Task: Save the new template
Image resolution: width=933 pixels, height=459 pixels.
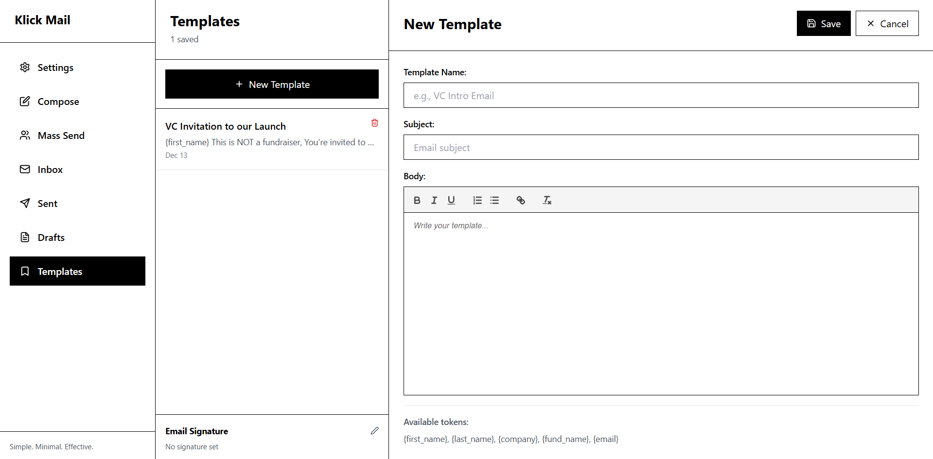Action: click(x=823, y=23)
